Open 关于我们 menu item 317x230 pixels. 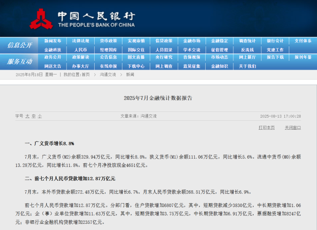[247, 66]
